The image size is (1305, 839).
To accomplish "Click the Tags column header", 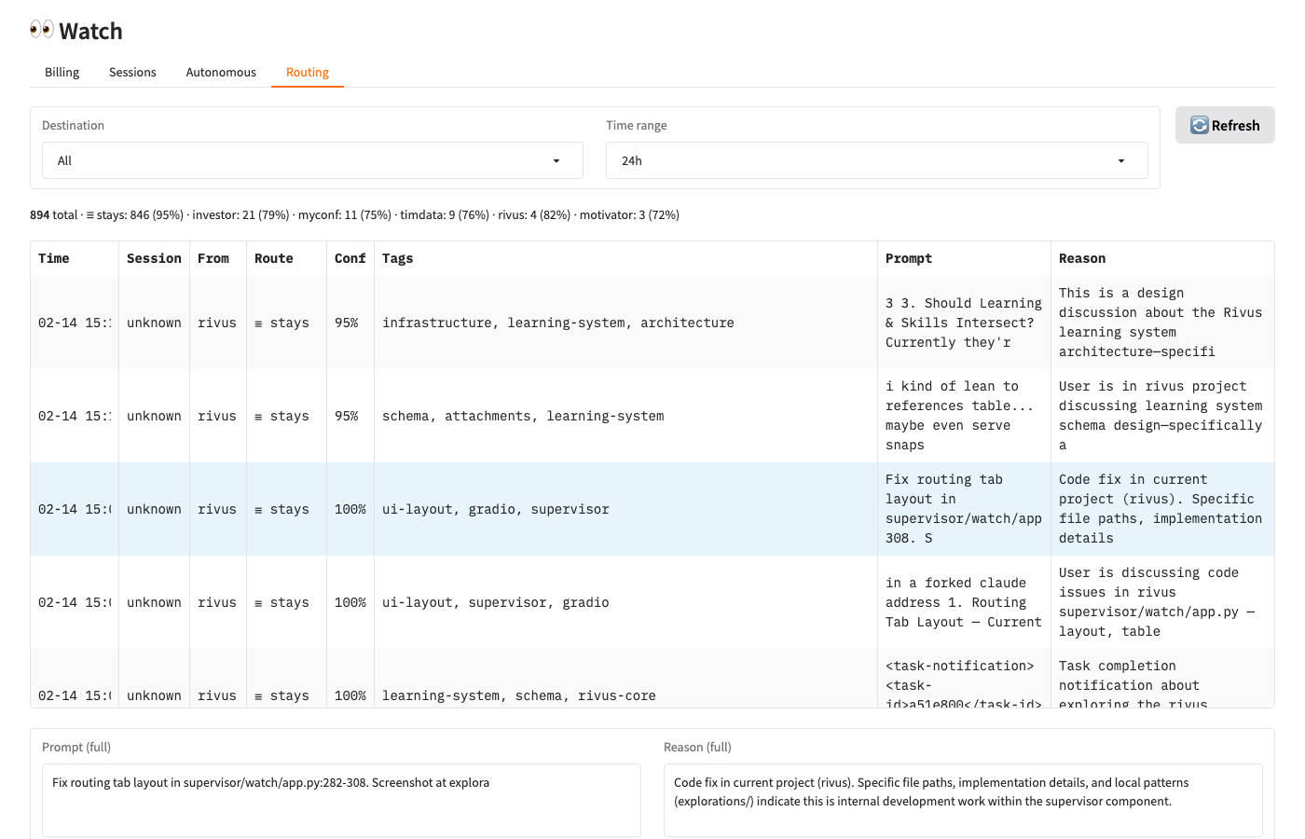I will point(397,258).
